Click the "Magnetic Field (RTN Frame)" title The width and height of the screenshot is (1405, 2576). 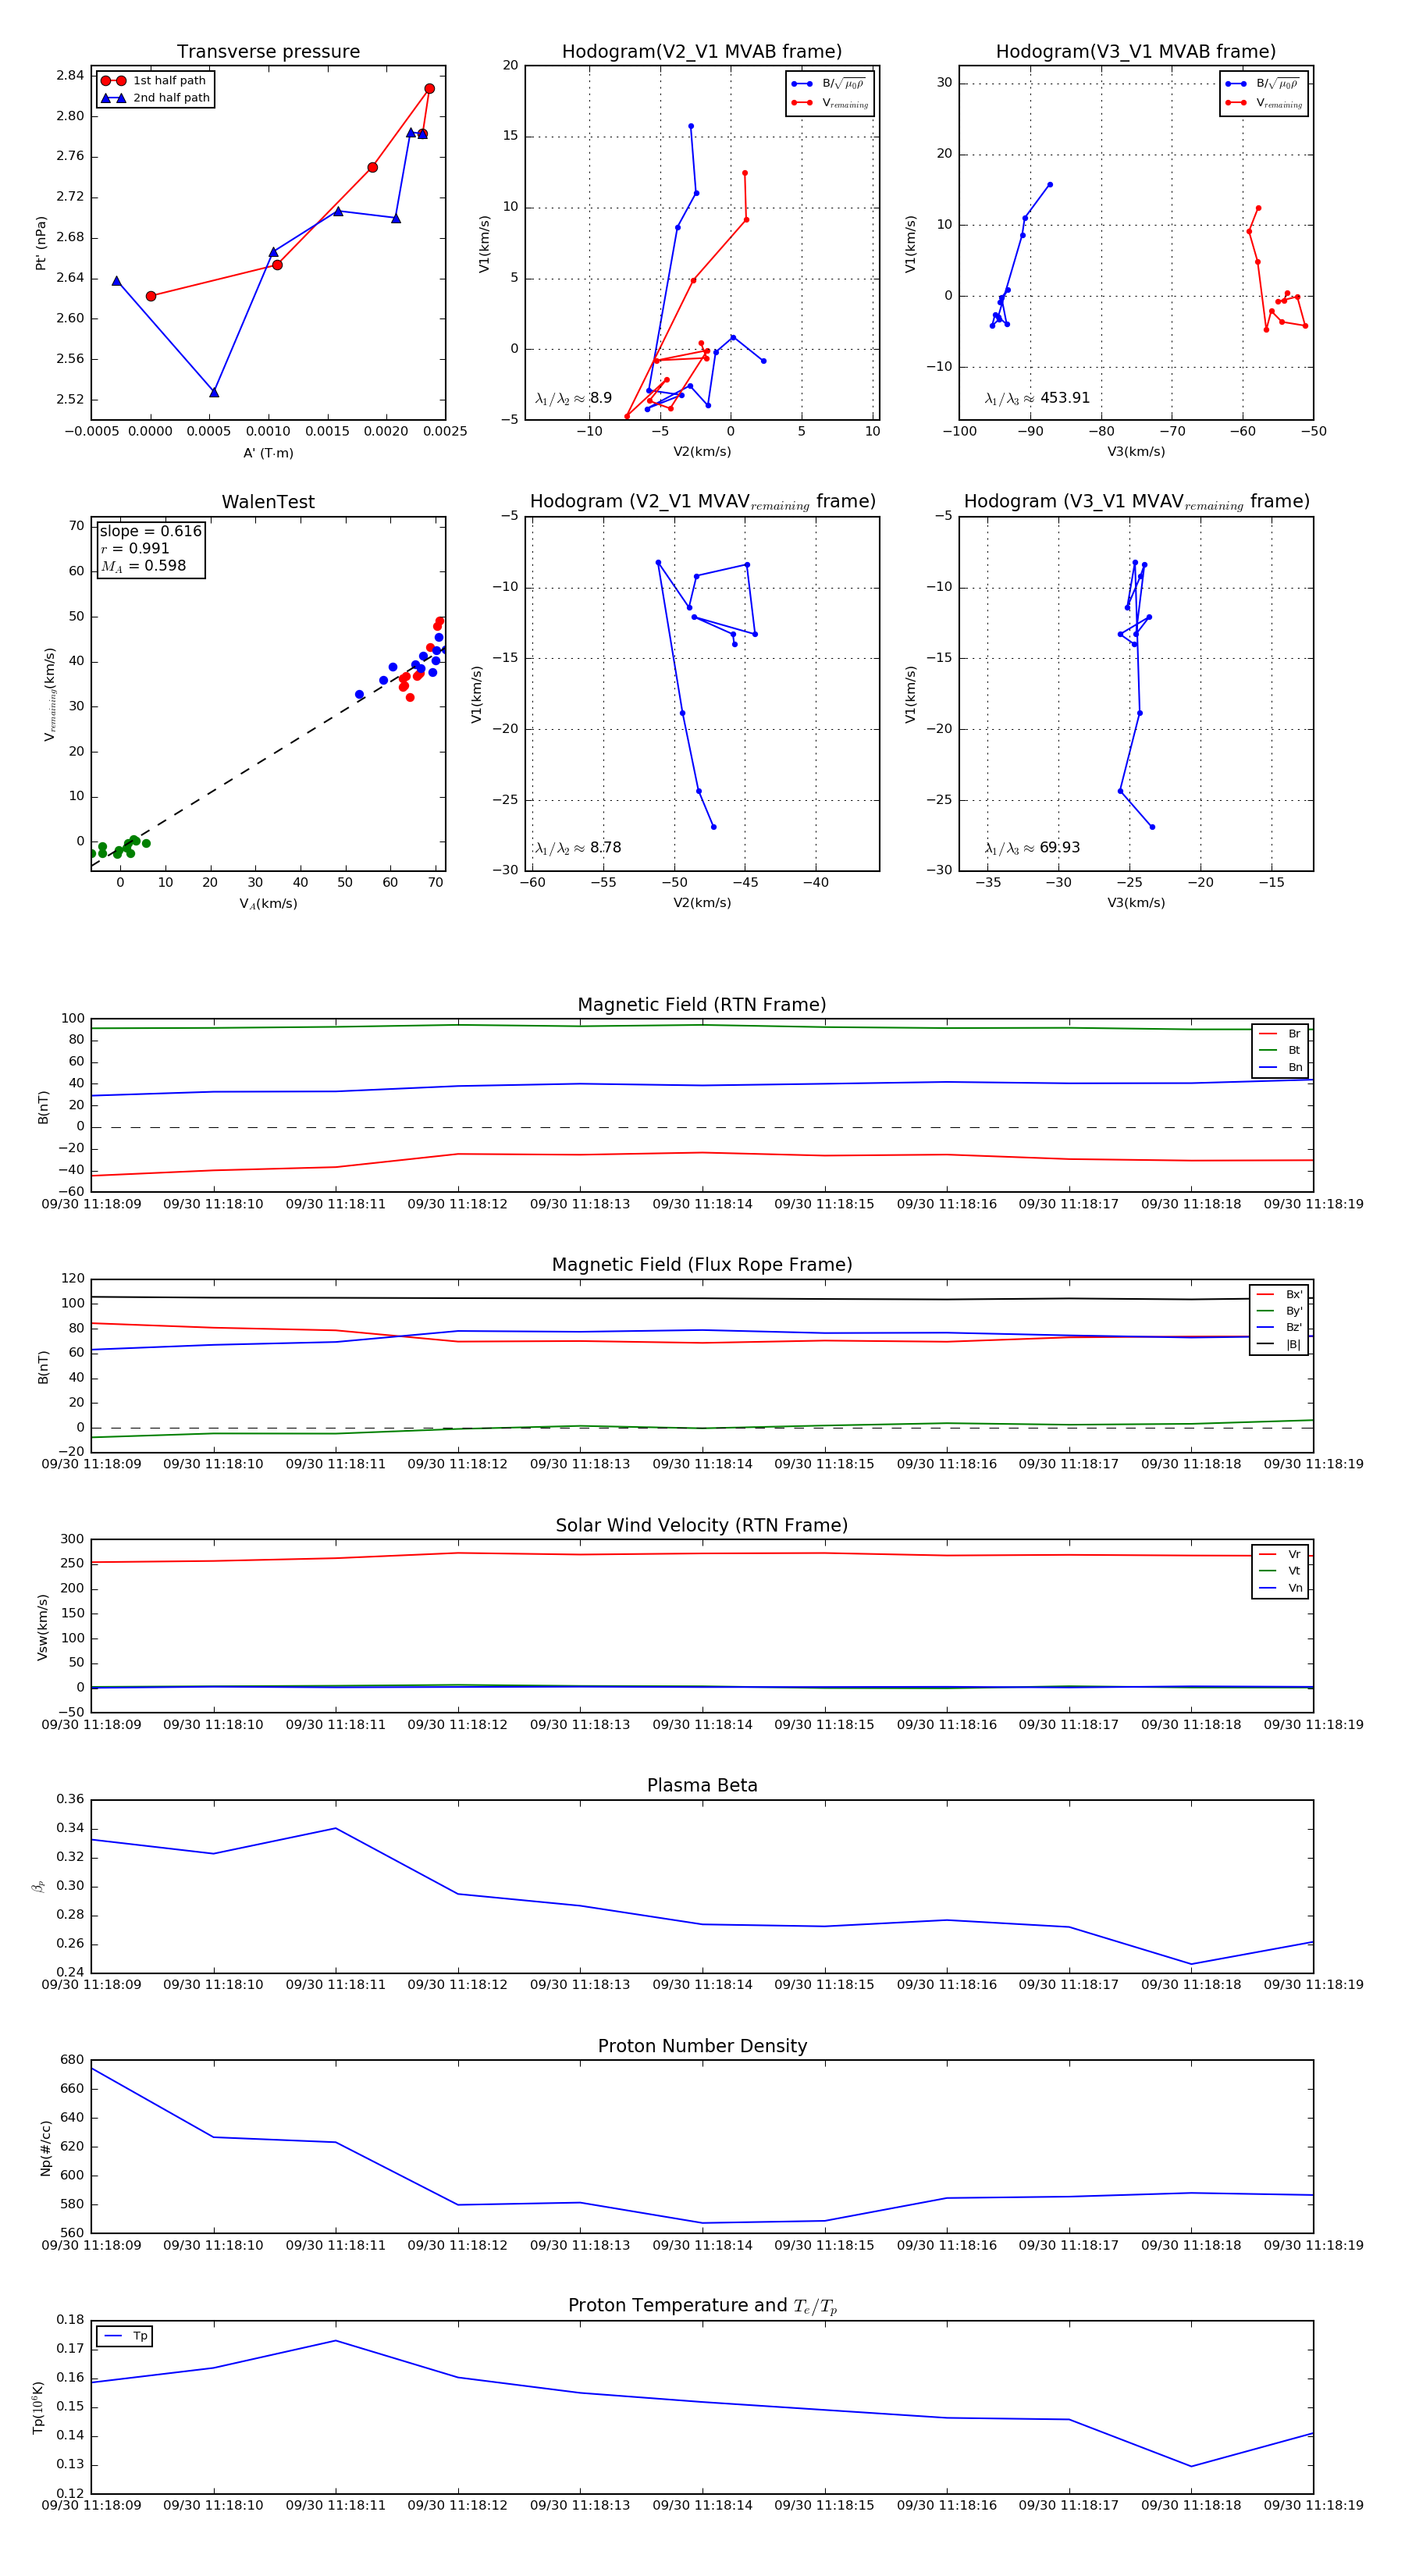702,1005
